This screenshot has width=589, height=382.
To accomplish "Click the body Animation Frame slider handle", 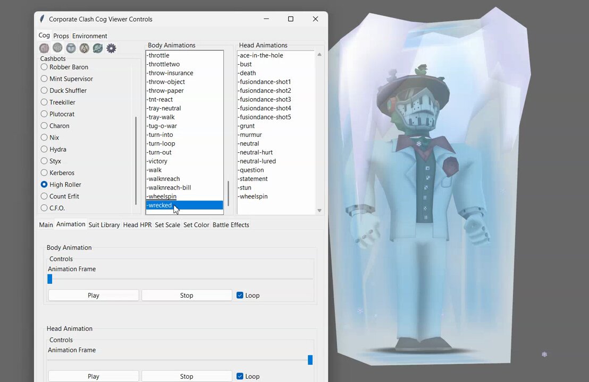I will click(x=49, y=279).
